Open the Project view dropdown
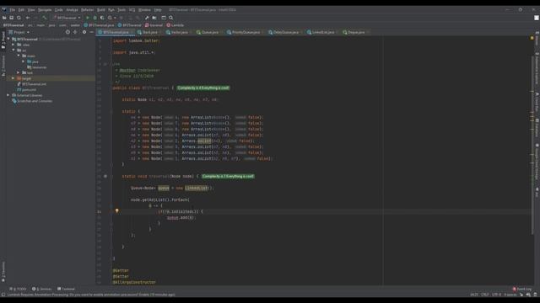Screen dimensions: 540x303 point(19,32)
